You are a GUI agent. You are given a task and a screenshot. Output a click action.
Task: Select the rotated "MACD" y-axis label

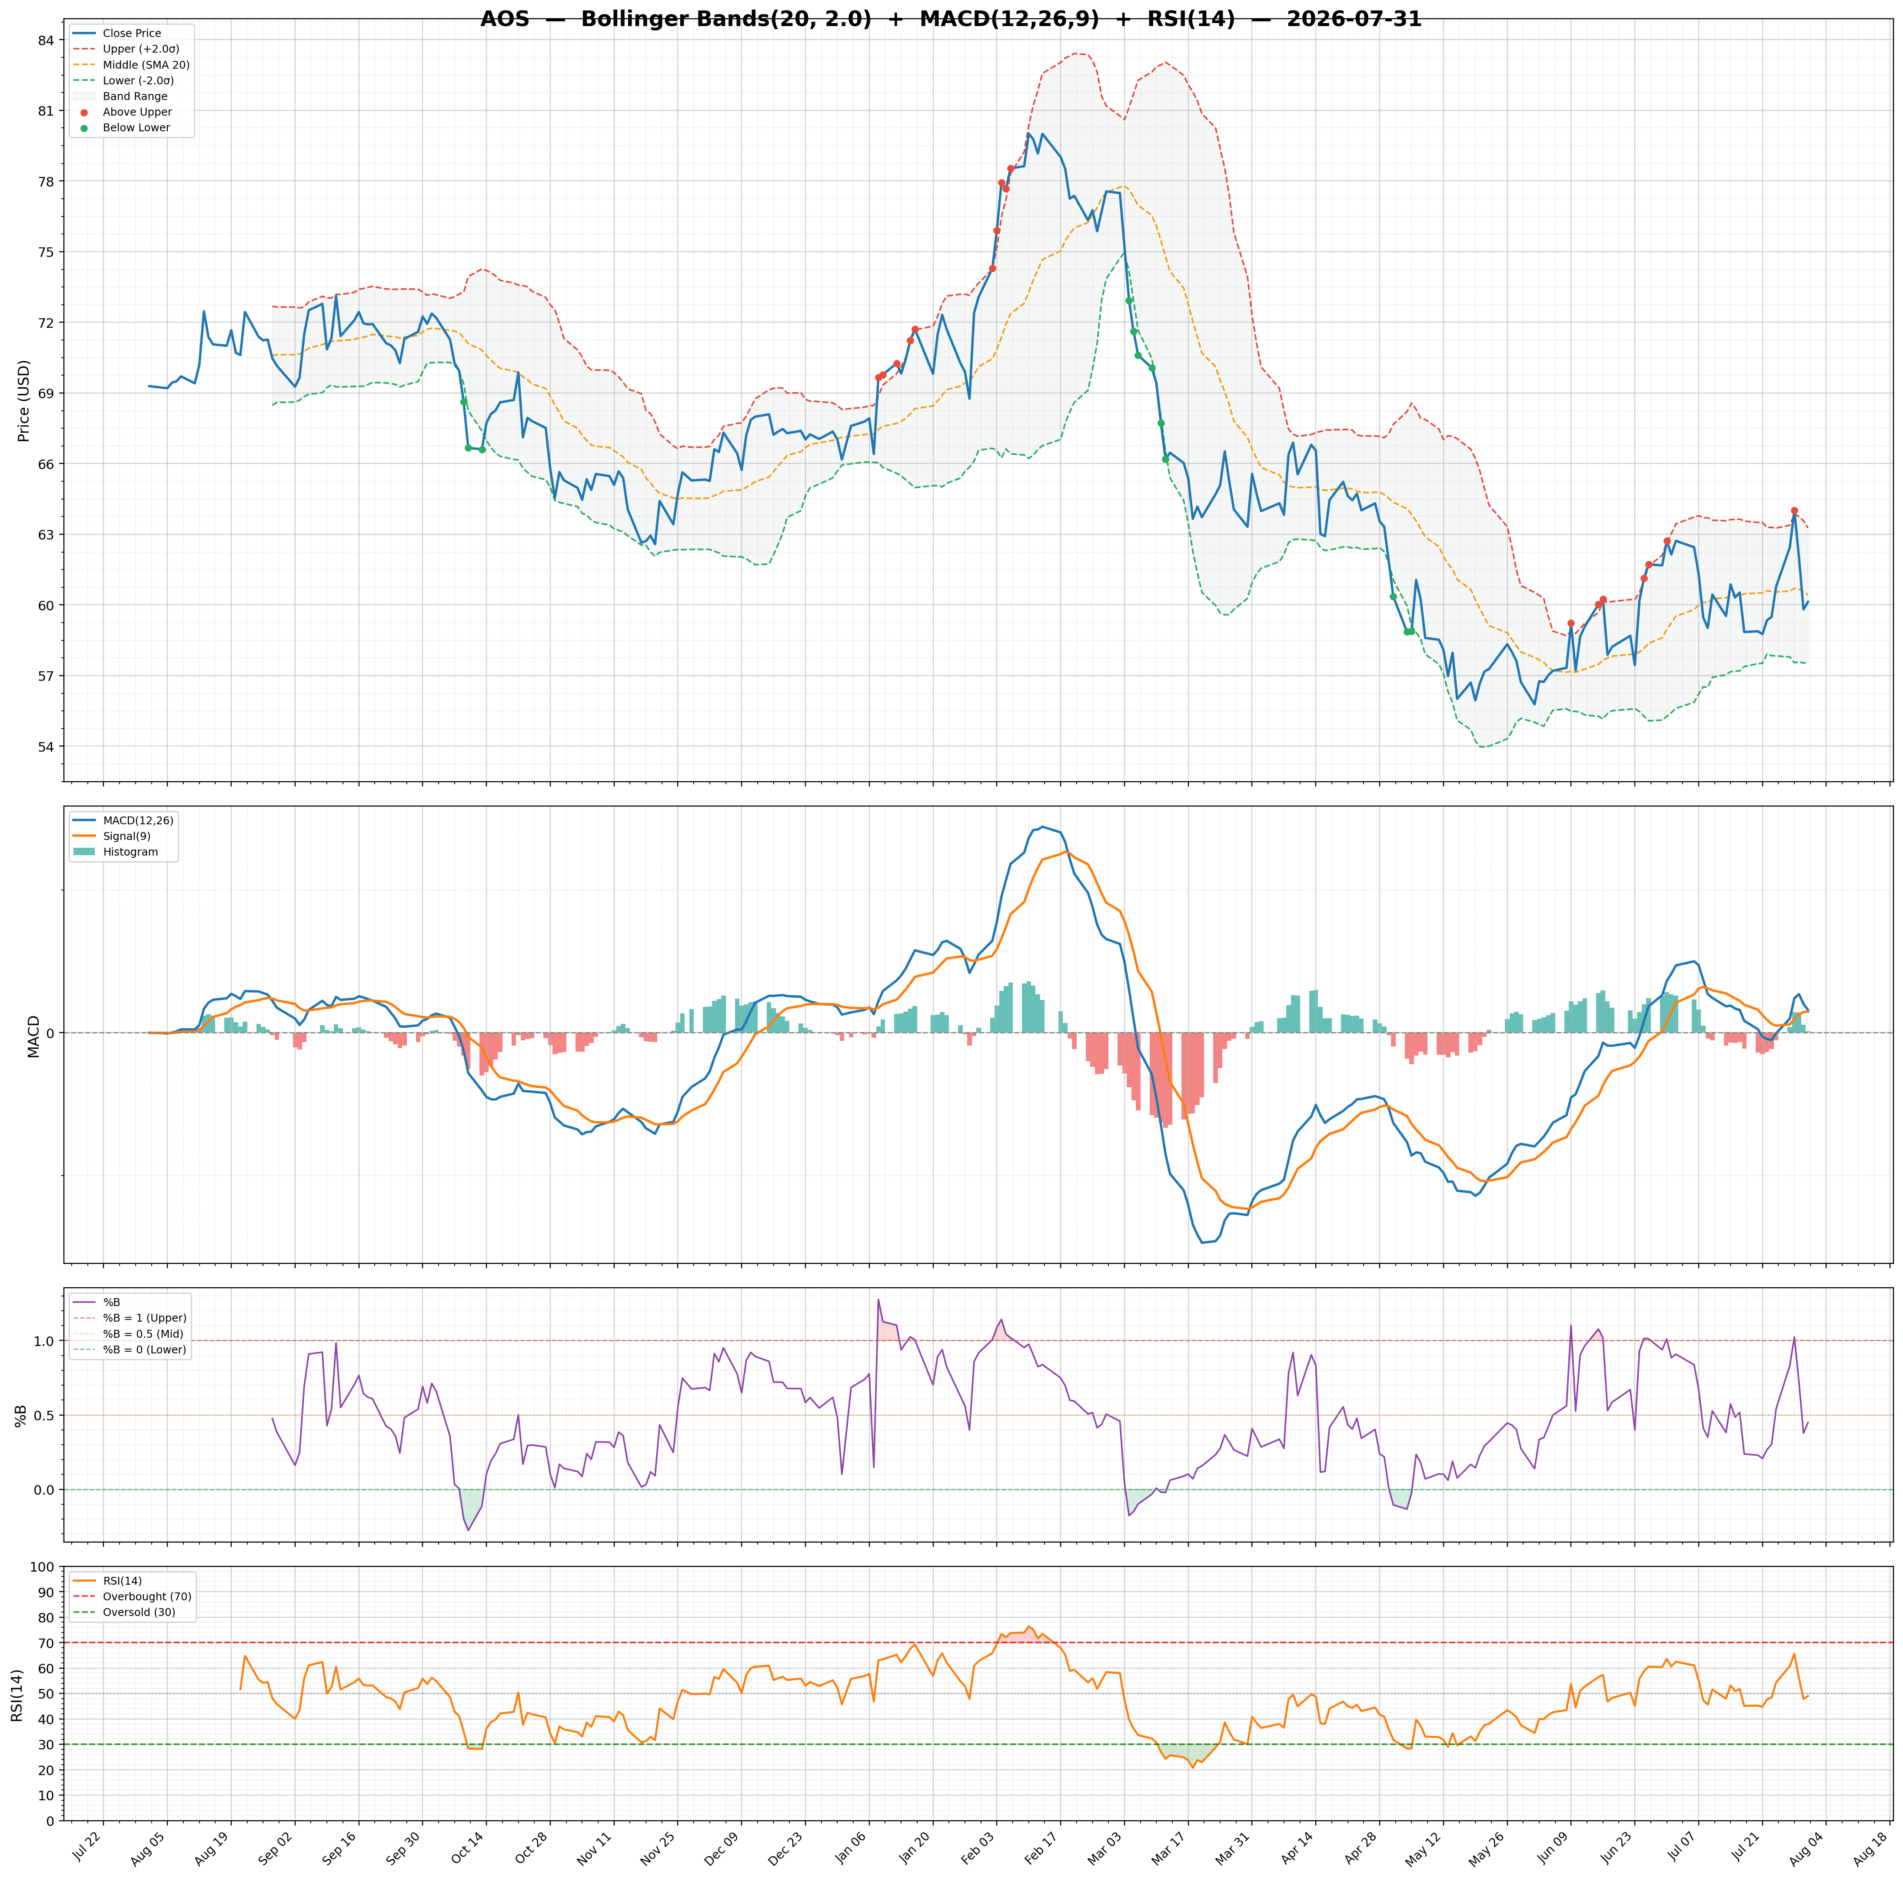coord(33,1036)
